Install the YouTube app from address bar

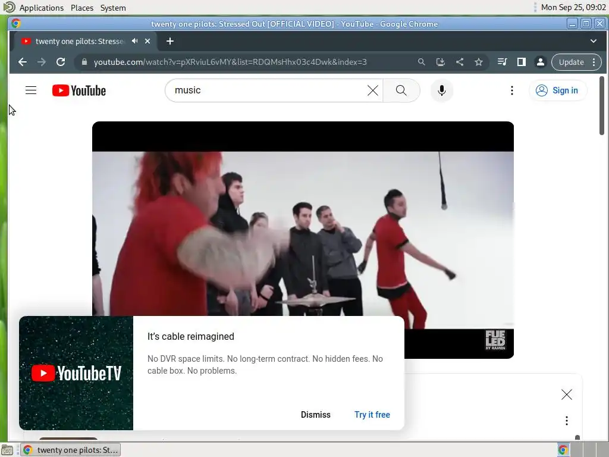tap(441, 62)
